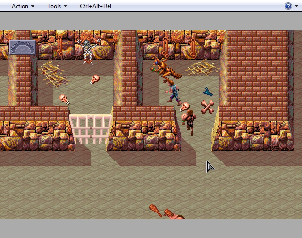Click the Tools menu dropdown arrow
The image size is (302, 238).
tap(65, 6)
